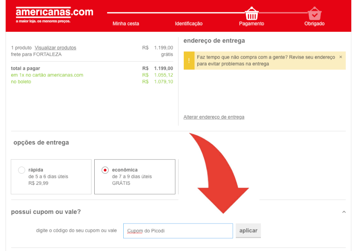
Task: Click the Obrigado checkmark basket icon
Action: [314, 14]
